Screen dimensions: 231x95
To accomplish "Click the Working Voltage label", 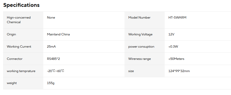I will 140,34.
